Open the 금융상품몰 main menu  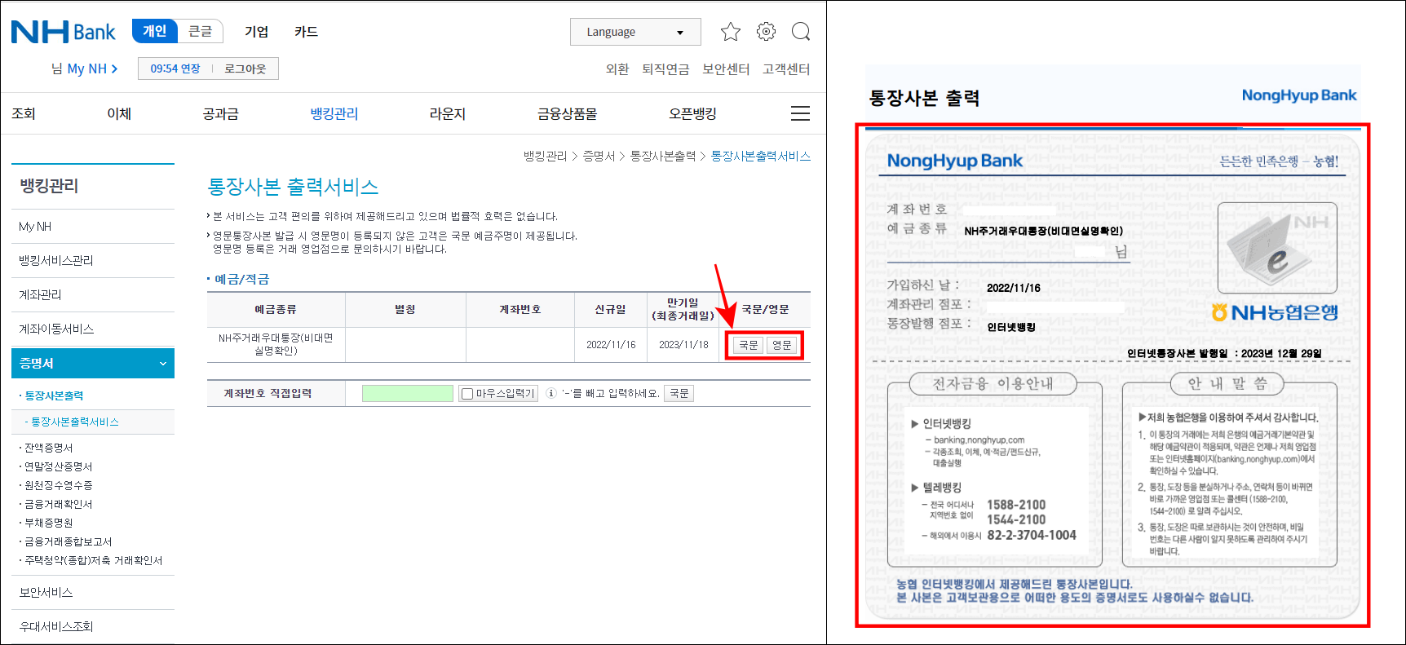click(567, 113)
